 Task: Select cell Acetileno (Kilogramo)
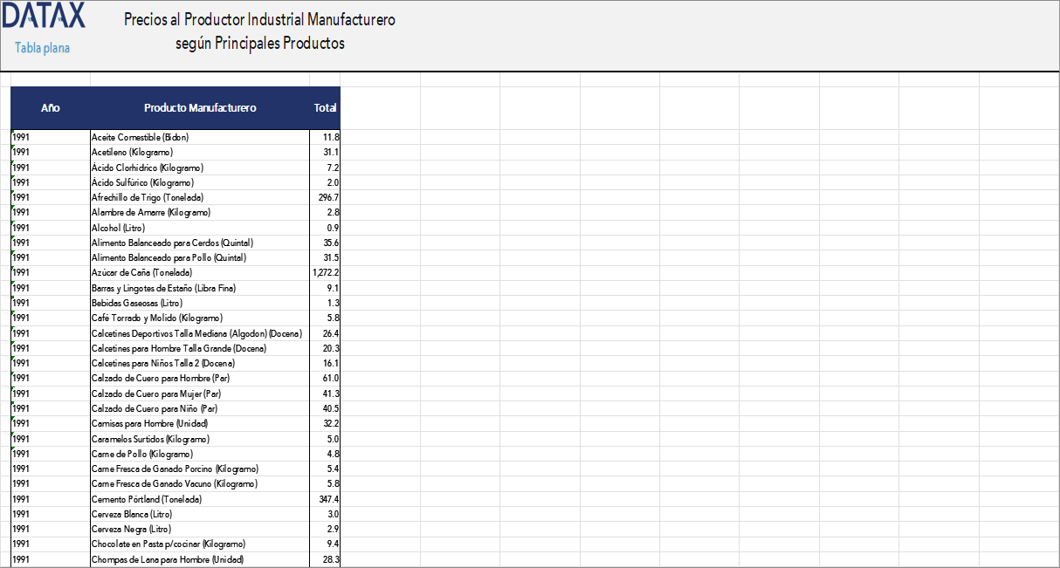point(200,152)
